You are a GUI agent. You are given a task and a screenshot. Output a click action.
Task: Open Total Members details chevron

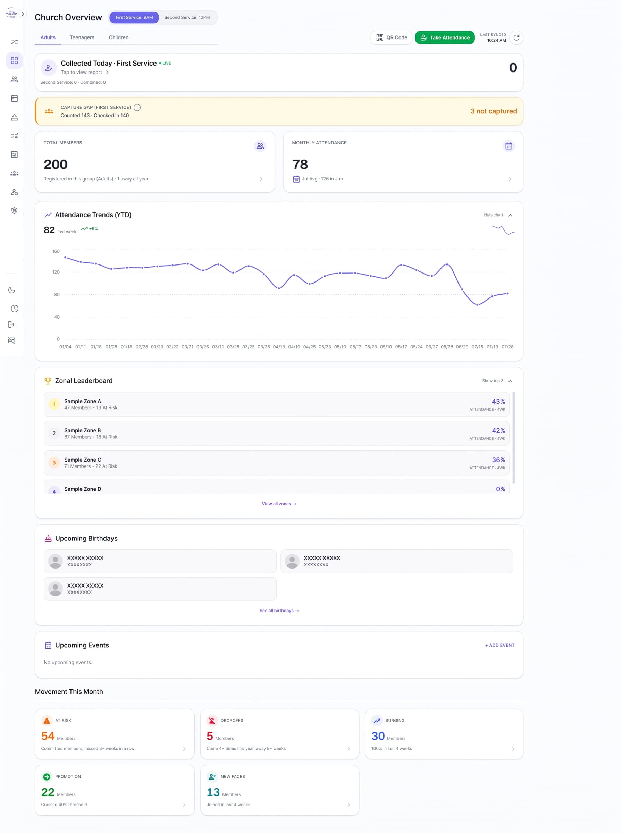(x=261, y=179)
